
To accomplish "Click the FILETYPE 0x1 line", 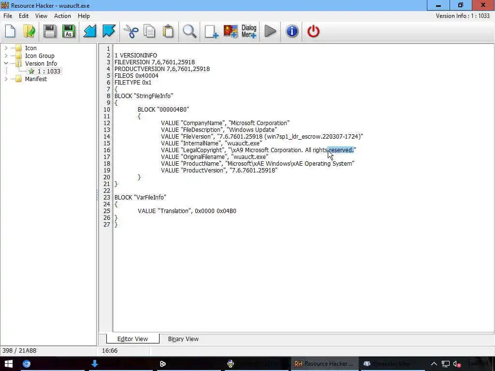I will click(x=133, y=82).
